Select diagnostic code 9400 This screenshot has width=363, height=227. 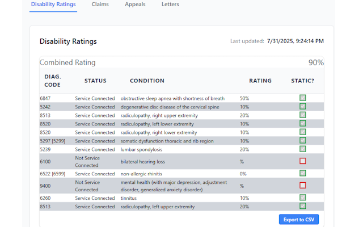click(45, 186)
